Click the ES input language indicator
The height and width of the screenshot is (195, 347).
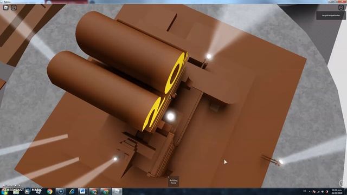pyautogui.click(x=305, y=191)
